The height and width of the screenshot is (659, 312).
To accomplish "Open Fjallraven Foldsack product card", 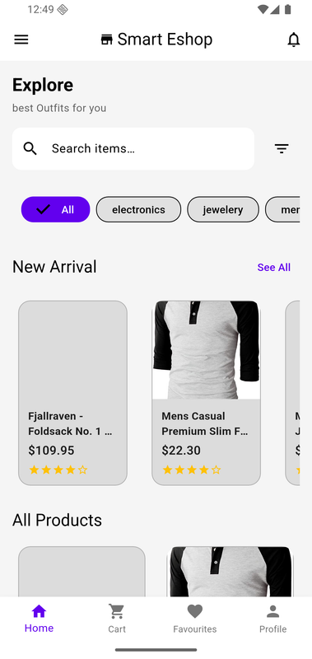I will (72, 393).
